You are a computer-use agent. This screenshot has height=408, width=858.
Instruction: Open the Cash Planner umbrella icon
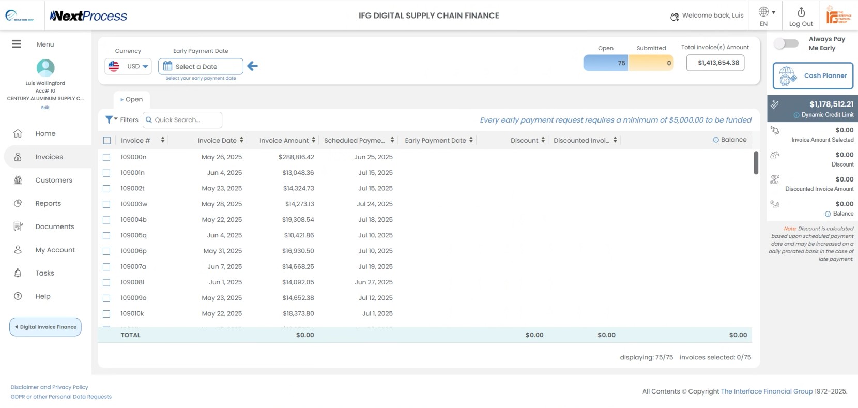click(x=787, y=75)
